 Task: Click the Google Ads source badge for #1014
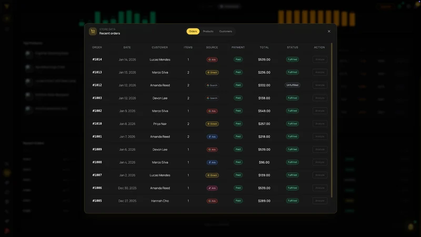212,60
